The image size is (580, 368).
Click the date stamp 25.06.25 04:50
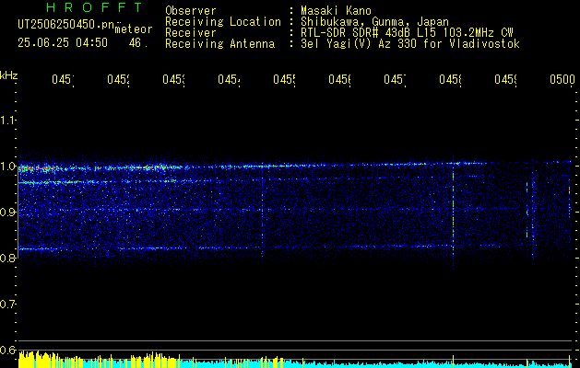tap(63, 43)
